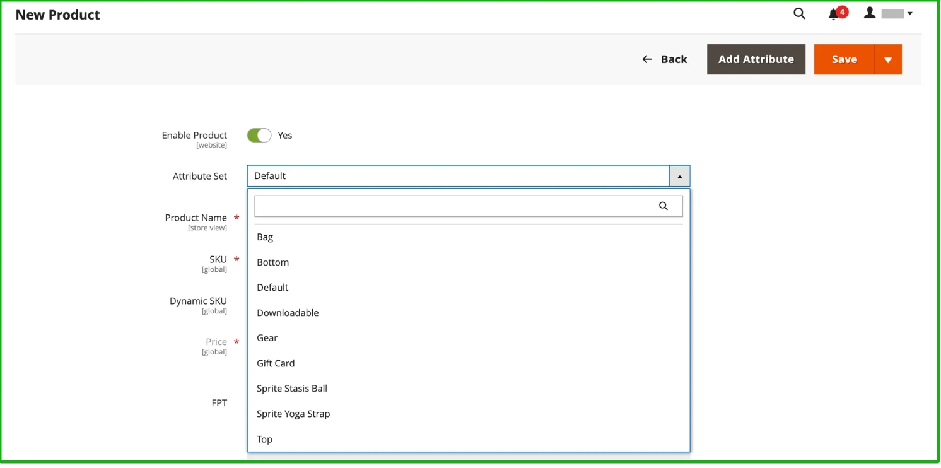This screenshot has width=941, height=468.
Task: Toggle the Enable Product switch
Action: coord(259,136)
